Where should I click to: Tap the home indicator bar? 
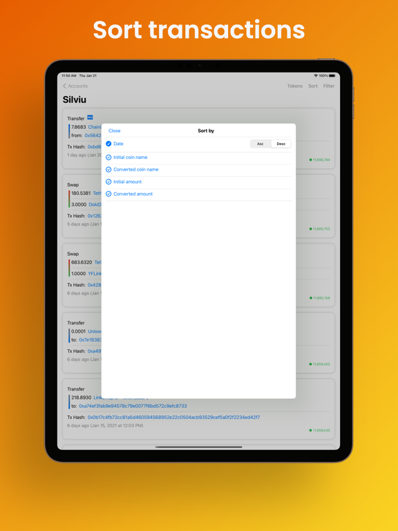click(199, 447)
